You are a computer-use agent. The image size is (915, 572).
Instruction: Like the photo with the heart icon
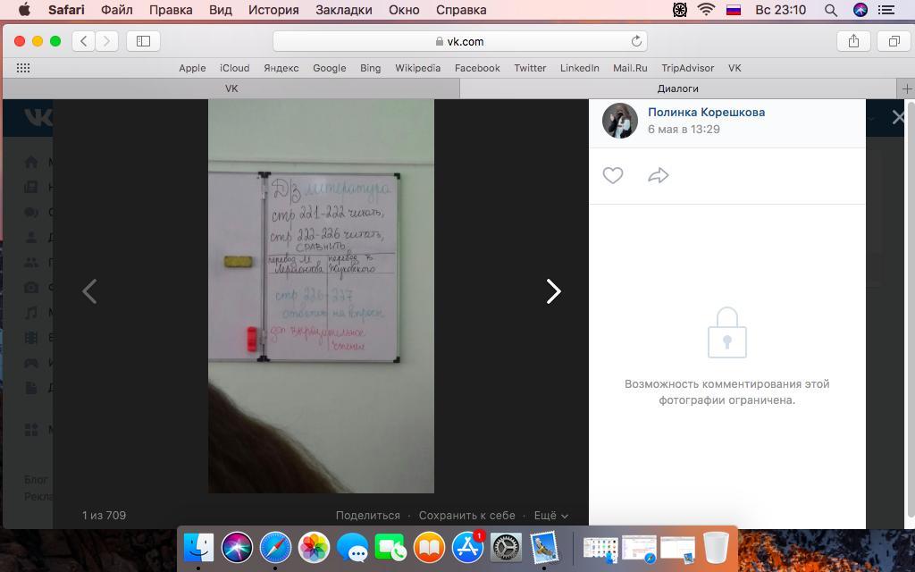613,175
